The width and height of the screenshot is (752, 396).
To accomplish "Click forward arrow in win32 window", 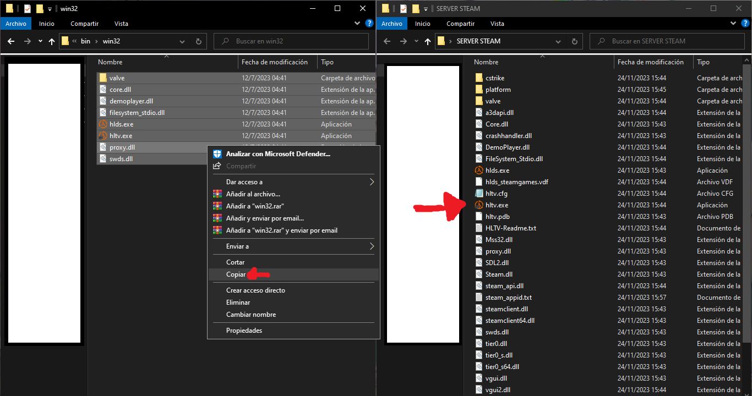I will pos(27,41).
